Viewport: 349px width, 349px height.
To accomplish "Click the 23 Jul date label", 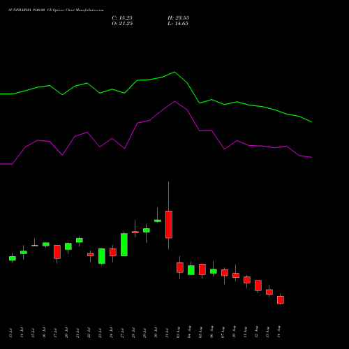I will pos(100,333).
